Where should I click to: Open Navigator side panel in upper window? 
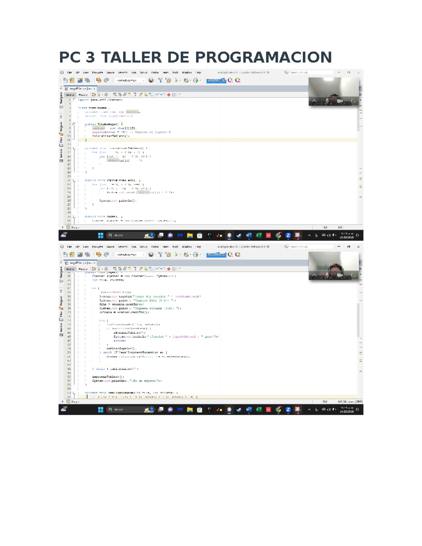61,101
